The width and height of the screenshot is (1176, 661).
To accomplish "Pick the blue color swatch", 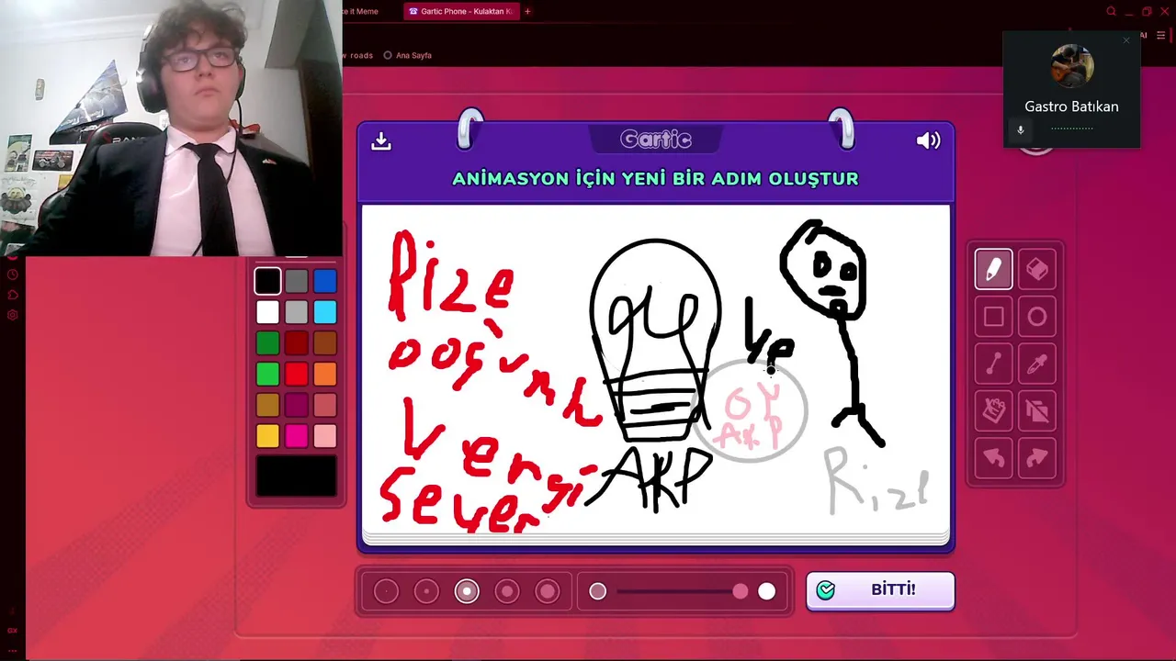I will point(325,281).
